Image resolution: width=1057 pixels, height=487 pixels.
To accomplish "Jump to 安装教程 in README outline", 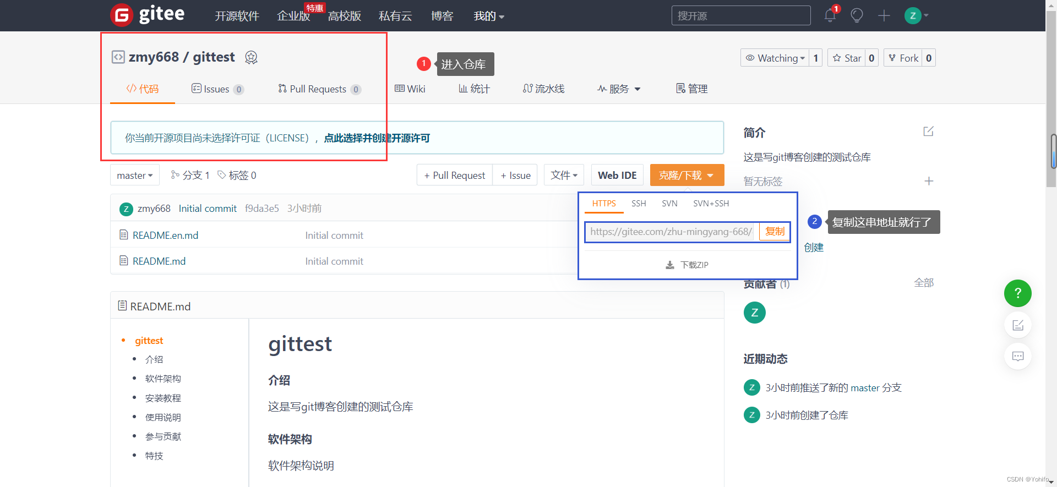I will (x=163, y=398).
